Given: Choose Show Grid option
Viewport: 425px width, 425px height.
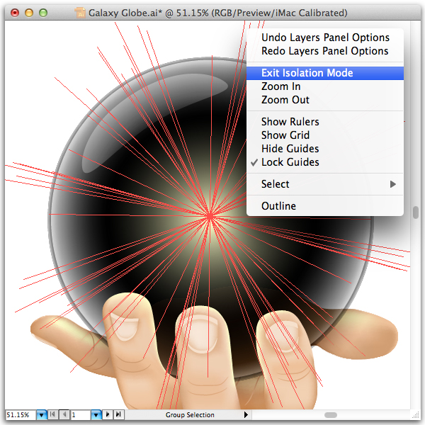Looking at the screenshot, I should (325, 135).
